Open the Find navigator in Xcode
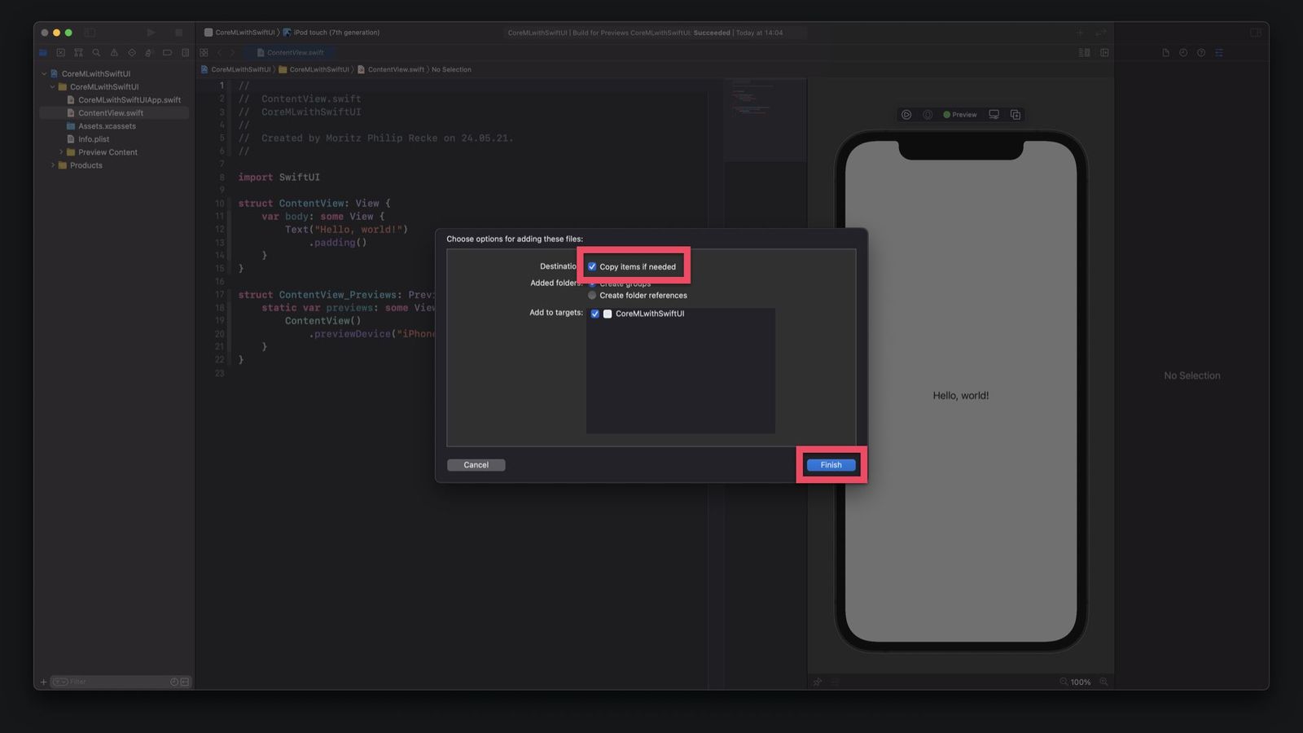Screen dimensions: 1303x733 pos(97,52)
